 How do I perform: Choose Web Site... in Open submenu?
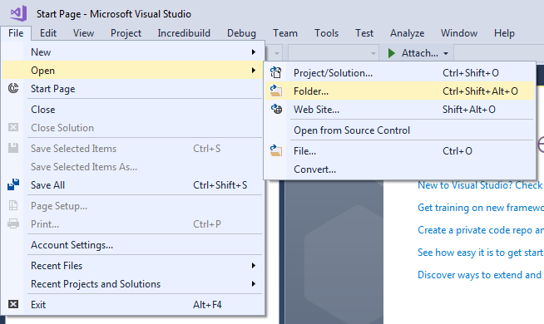tap(399, 110)
